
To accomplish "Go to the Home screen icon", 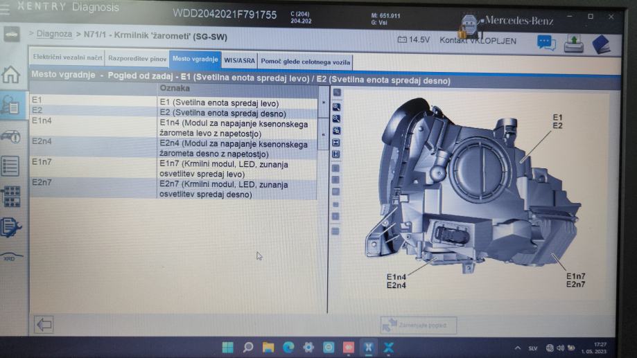I will point(10,74).
